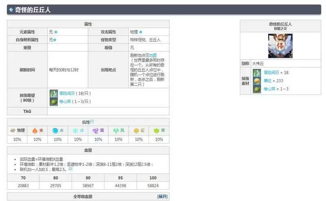Click footnote [2] after 联机加一人 line
Viewport: 326px width, 201px height.
tap(71, 168)
